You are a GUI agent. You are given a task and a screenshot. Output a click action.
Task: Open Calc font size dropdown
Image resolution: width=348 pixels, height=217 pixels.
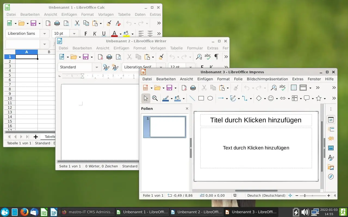[x=74, y=34]
